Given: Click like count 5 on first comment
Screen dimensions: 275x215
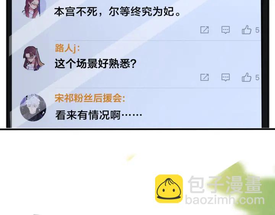Looking at the screenshot, I should [257, 30].
